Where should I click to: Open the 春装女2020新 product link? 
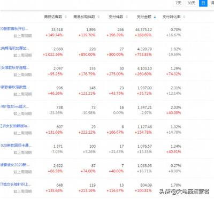14,165
